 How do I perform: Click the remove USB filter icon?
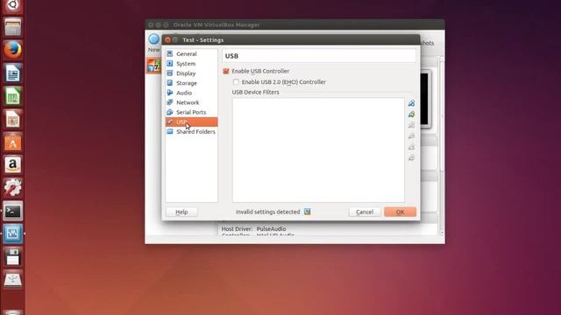point(411,136)
